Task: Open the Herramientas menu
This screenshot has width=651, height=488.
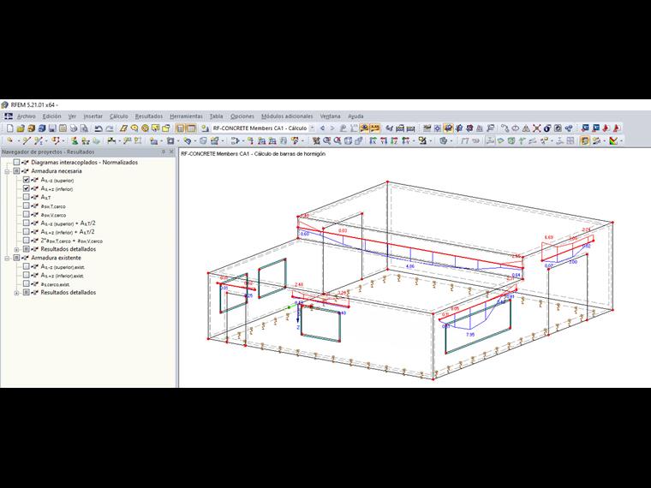Action: point(187,116)
